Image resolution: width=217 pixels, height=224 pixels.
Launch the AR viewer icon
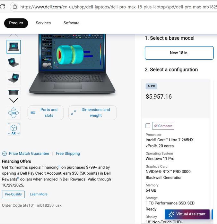tap(13, 129)
